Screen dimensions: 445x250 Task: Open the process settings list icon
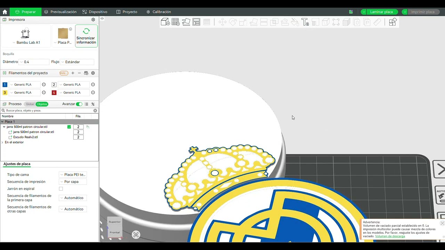(87, 104)
